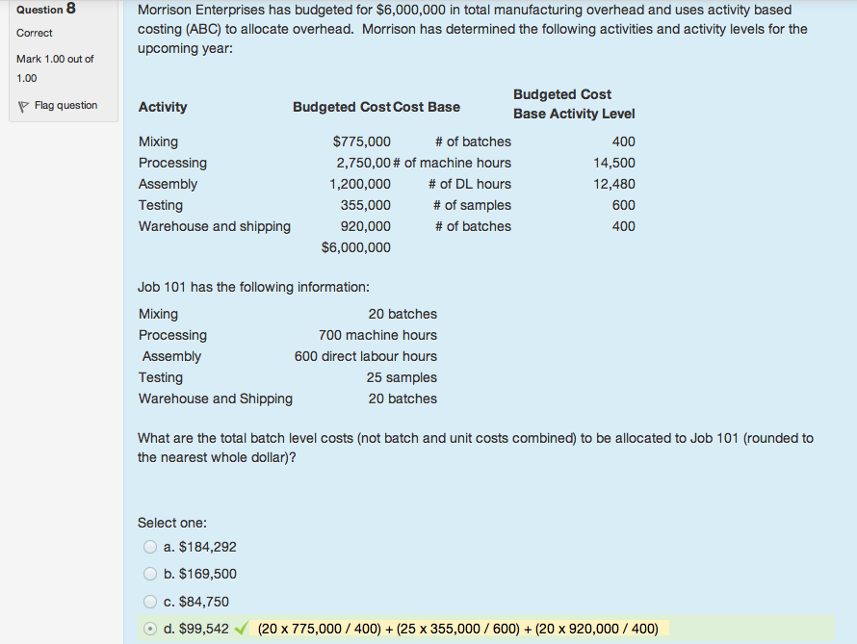Select the radio button for d. $99,542
The width and height of the screenshot is (857, 644).
150,629
